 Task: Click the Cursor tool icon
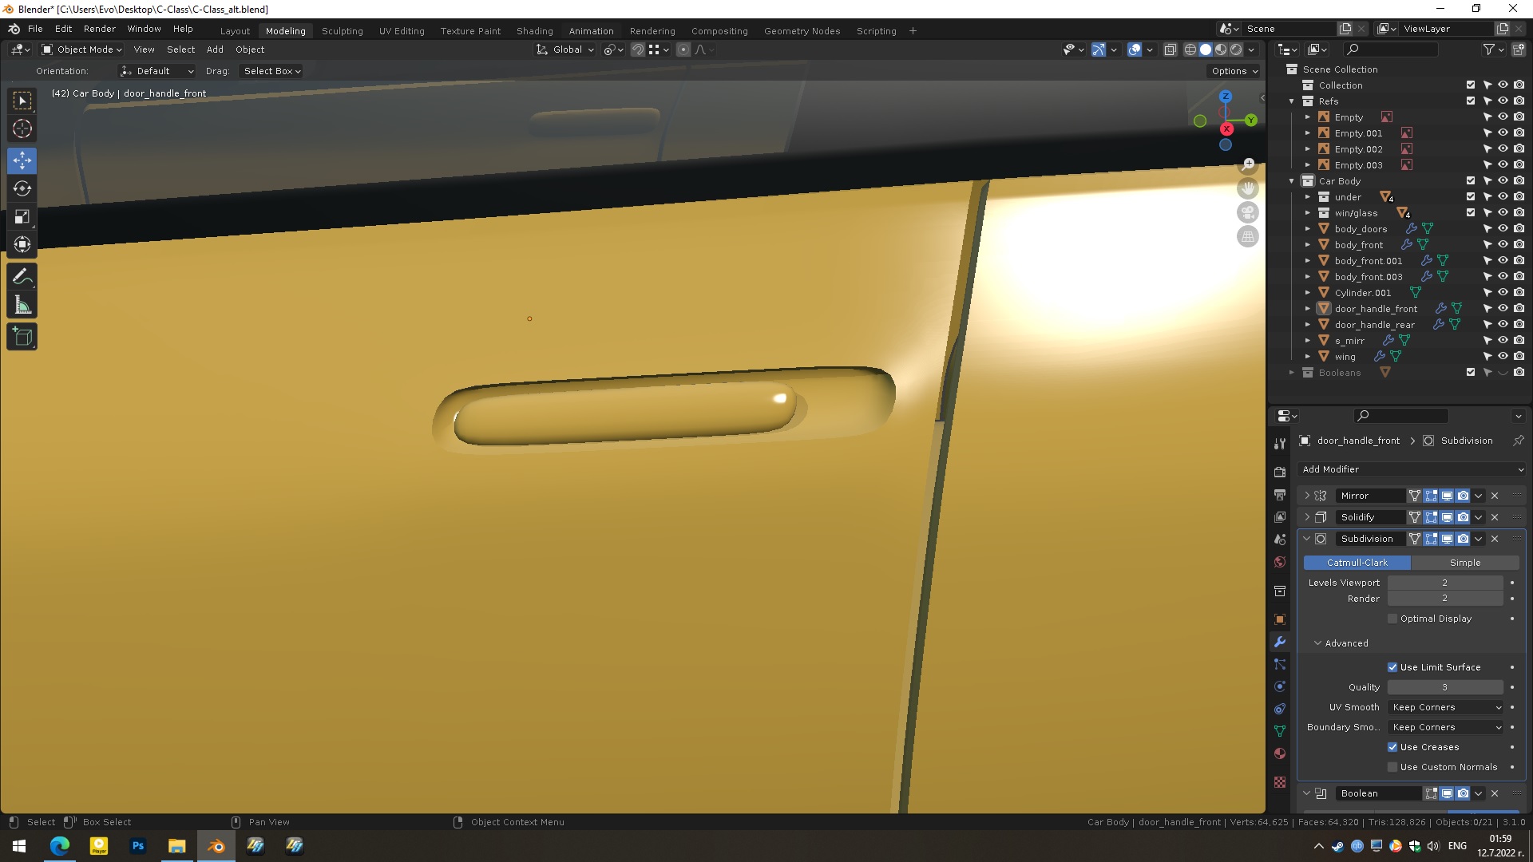22,129
